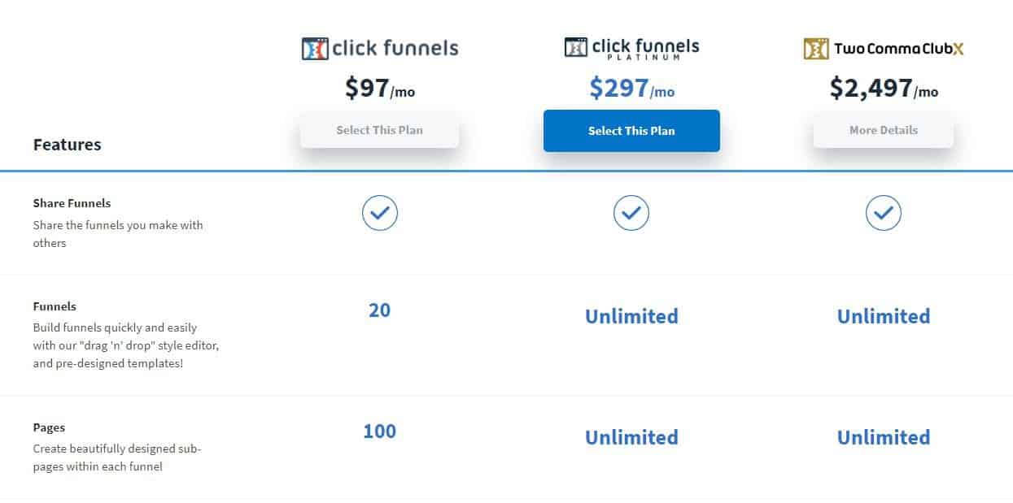Click the Share Funnels feature title

(x=72, y=203)
